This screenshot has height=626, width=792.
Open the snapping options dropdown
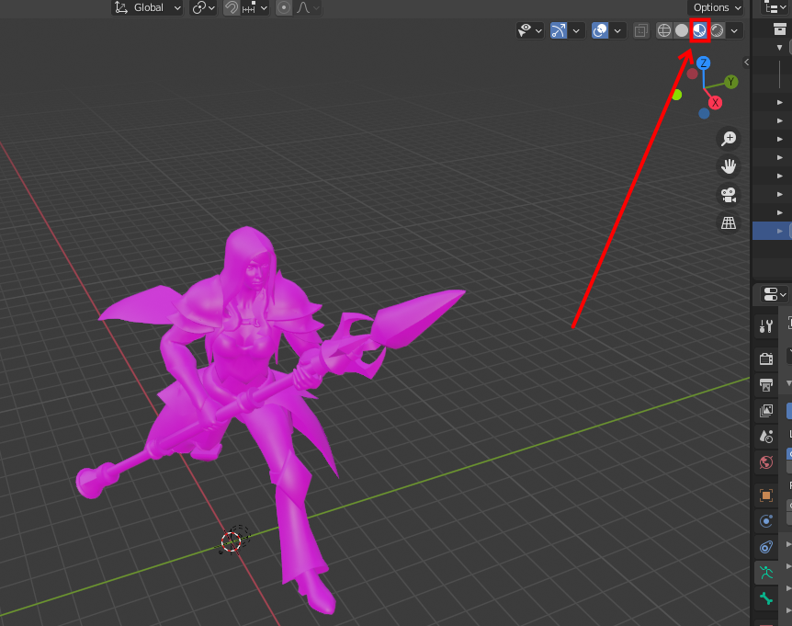(x=255, y=7)
